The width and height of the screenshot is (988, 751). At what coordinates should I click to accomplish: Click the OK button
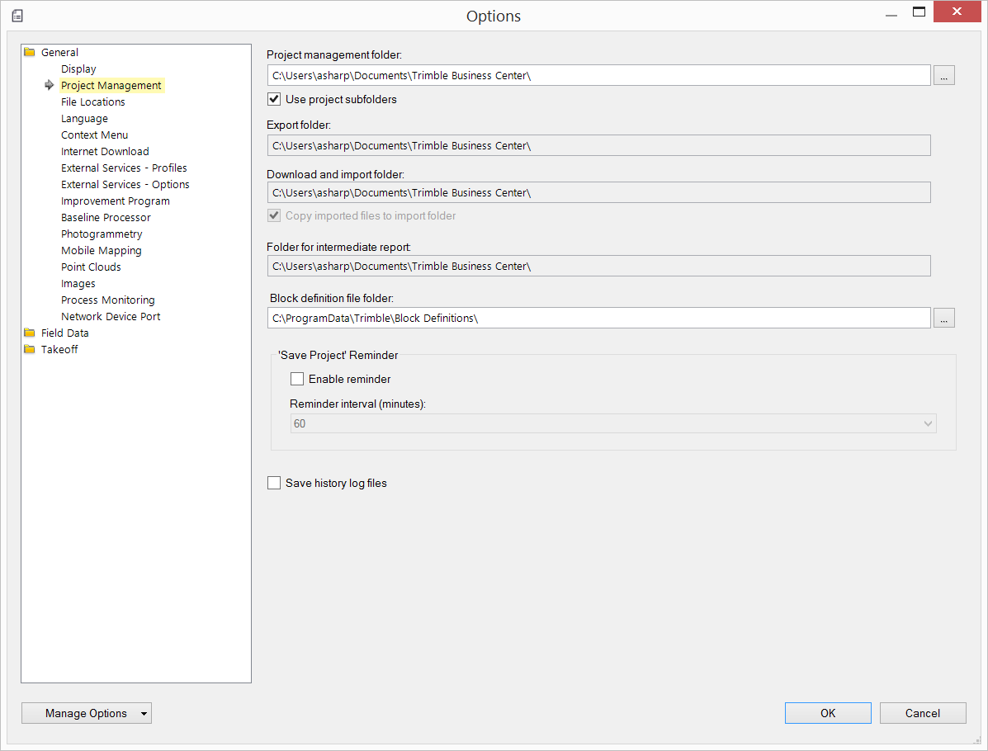pyautogui.click(x=828, y=714)
